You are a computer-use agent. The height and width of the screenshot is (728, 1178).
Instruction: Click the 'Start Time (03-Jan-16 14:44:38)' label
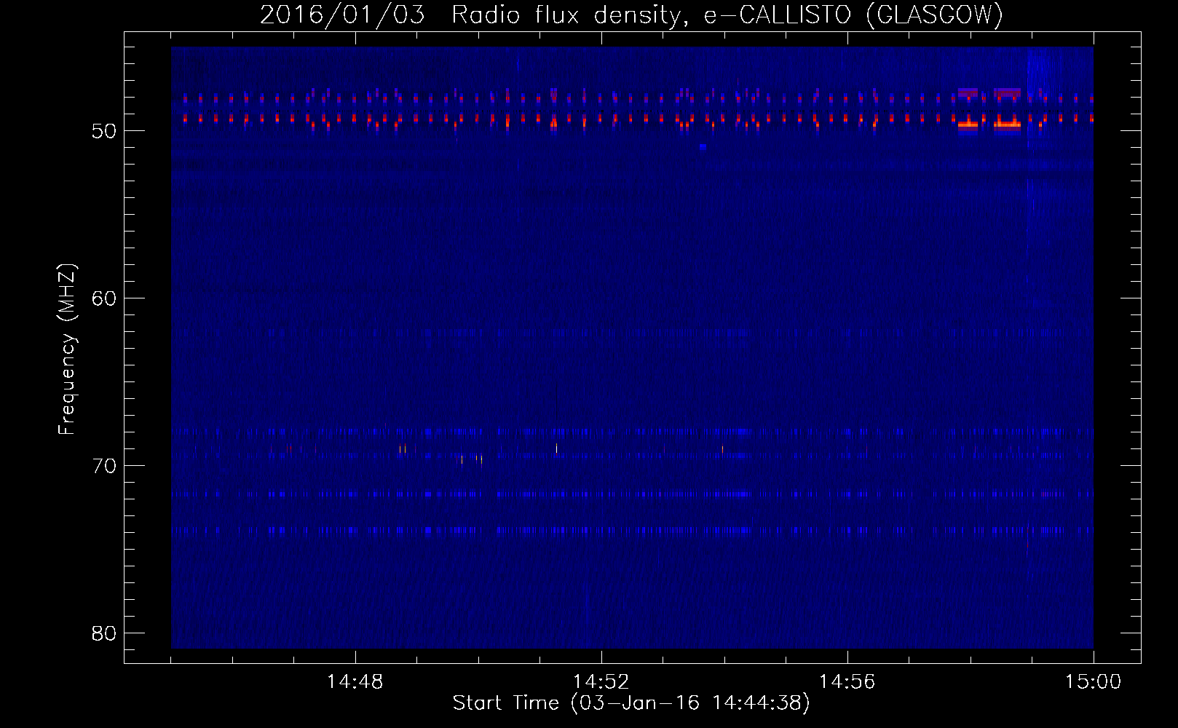[631, 703]
